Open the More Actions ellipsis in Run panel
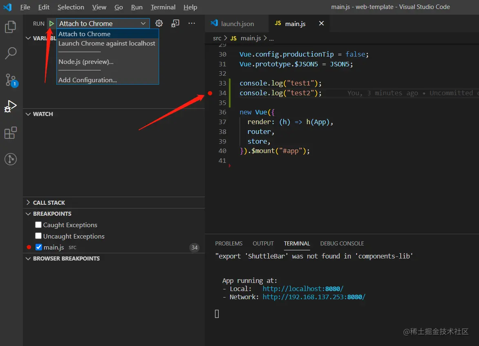 point(191,24)
